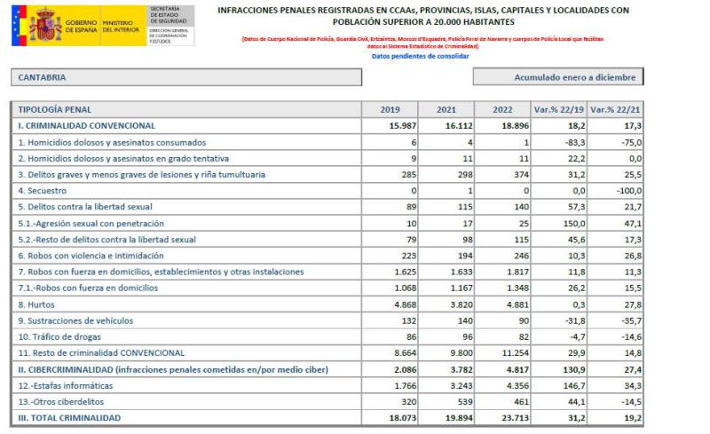
Task: Click 'Homicidios dolosos y asesinatos en grado tentativa' label
Action: pos(123,159)
